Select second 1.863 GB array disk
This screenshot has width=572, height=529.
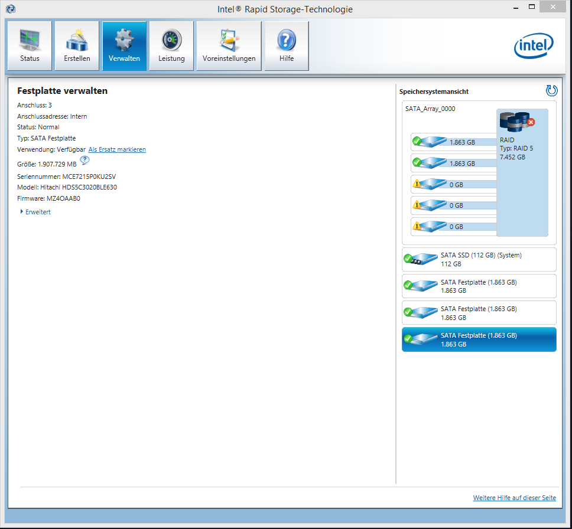tap(453, 163)
